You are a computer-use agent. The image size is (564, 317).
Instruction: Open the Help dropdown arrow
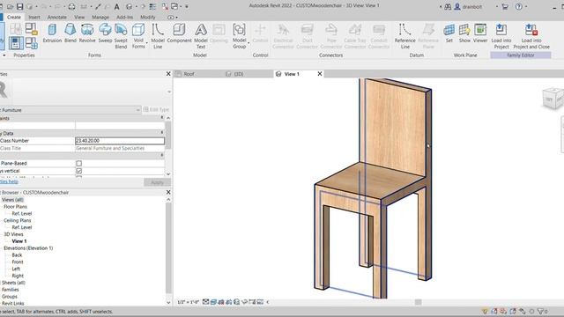526,6
